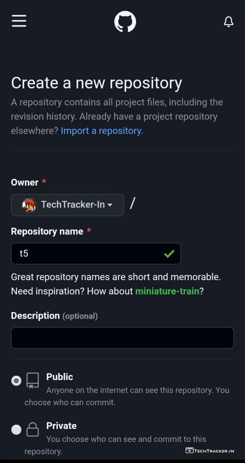Click the caret arrow beside TechTracker-In
245x463 pixels.
[x=110, y=205]
